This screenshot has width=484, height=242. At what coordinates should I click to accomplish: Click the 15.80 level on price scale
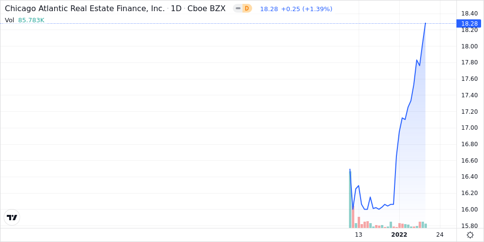[x=469, y=226]
